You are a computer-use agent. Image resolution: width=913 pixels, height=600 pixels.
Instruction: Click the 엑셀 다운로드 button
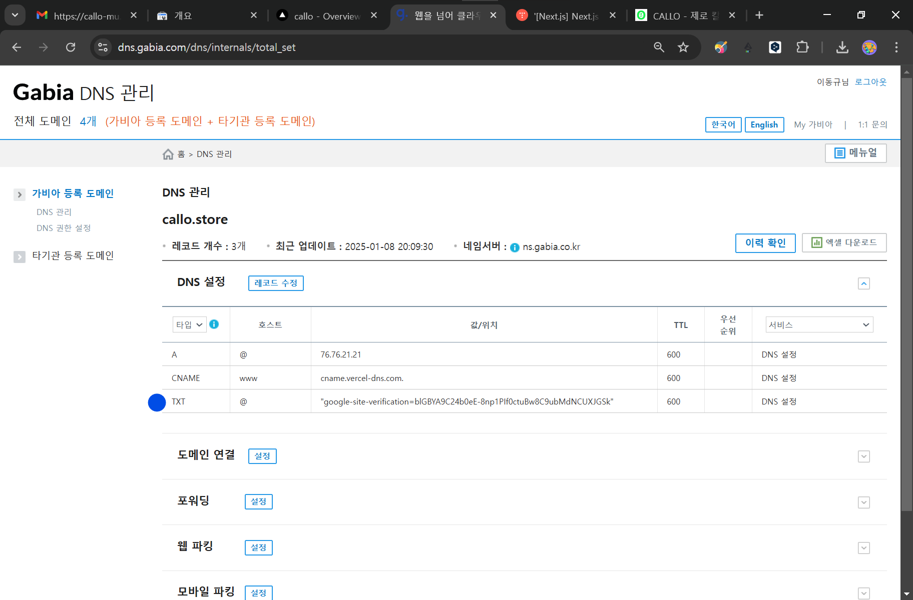tap(844, 242)
